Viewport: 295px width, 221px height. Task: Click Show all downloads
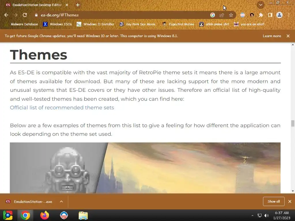click(274, 201)
